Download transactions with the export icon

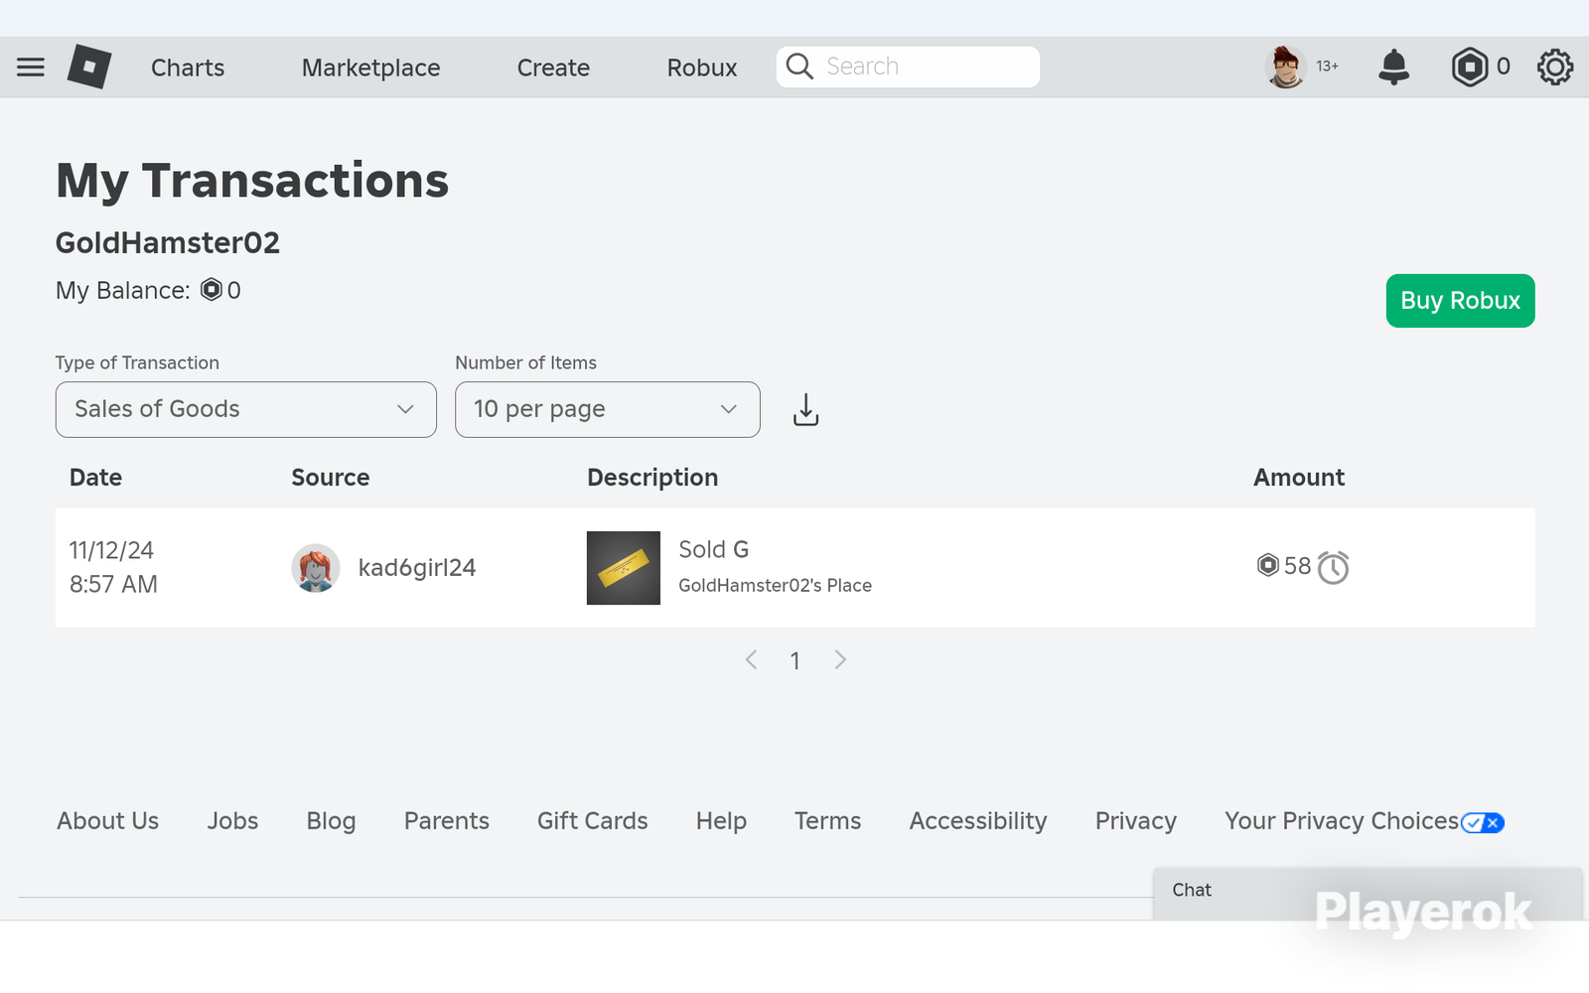tap(806, 409)
